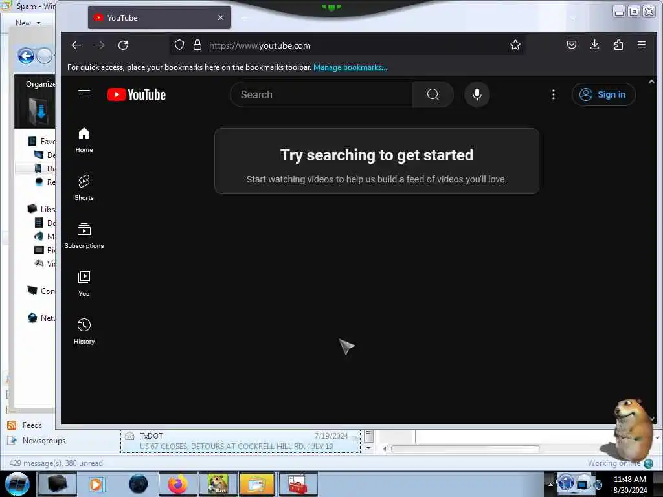Screen dimensions: 663x497
Task: Open the New menu in Spam window
Action: point(28,23)
